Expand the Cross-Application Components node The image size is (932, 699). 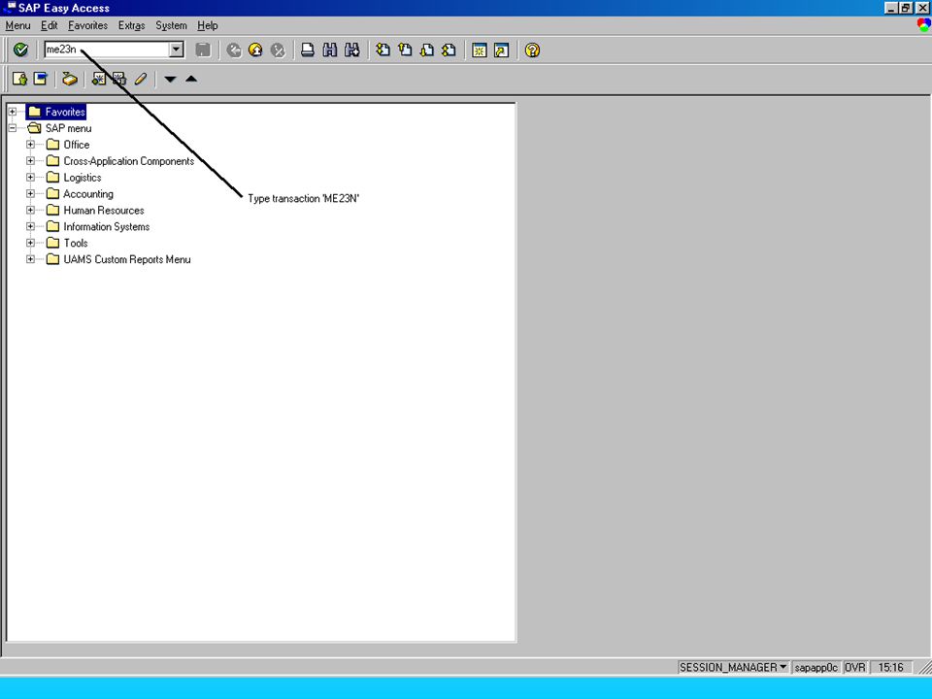pyautogui.click(x=30, y=160)
